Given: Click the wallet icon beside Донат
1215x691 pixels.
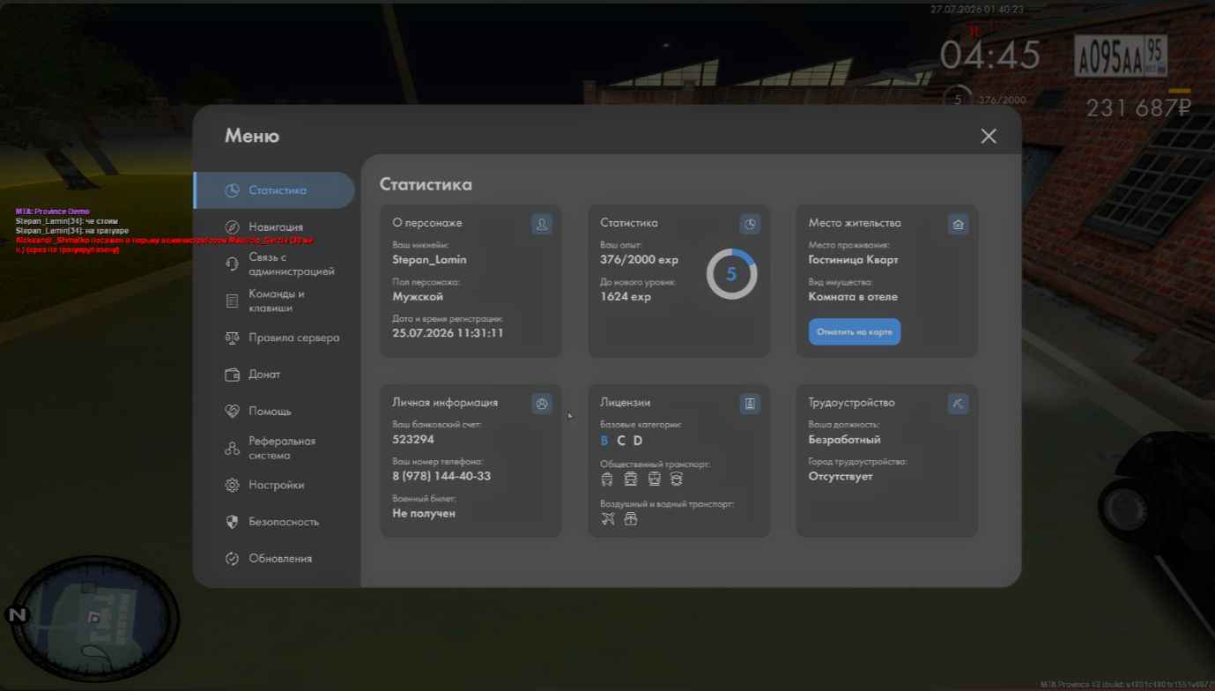Looking at the screenshot, I should point(232,375).
